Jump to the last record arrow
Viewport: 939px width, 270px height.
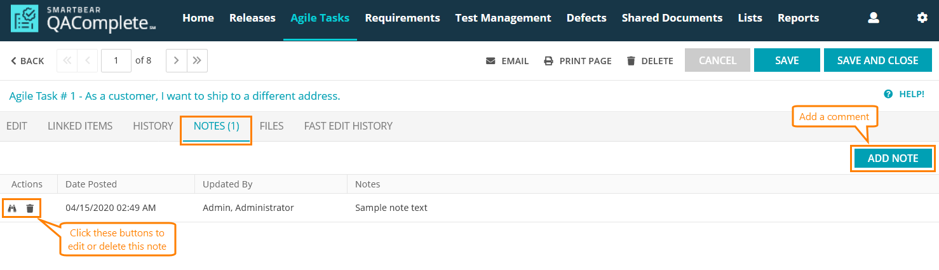point(197,60)
